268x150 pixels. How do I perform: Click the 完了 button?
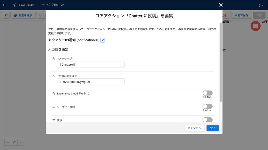[213, 128]
